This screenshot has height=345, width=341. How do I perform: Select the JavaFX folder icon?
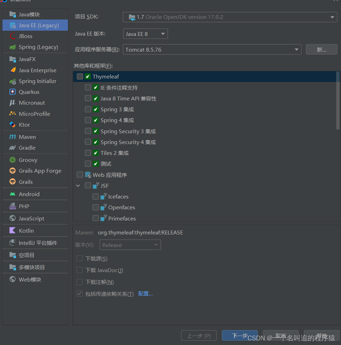13,59
